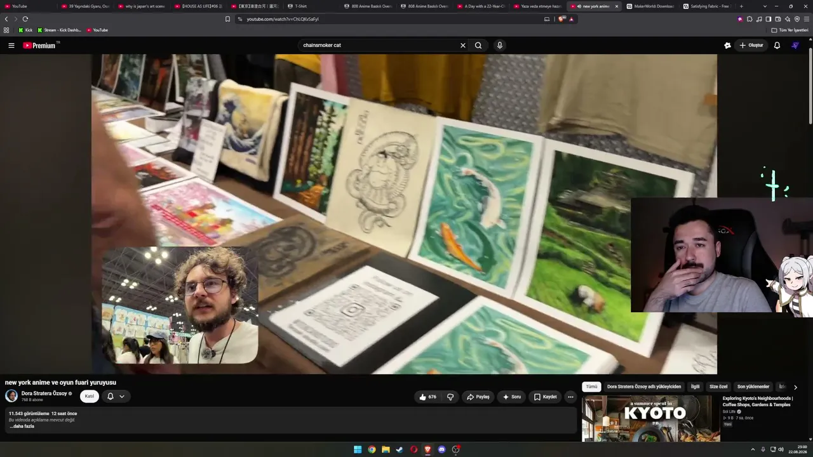Image resolution: width=813 pixels, height=457 pixels.
Task: Click the Soru ask button
Action: pyautogui.click(x=512, y=397)
